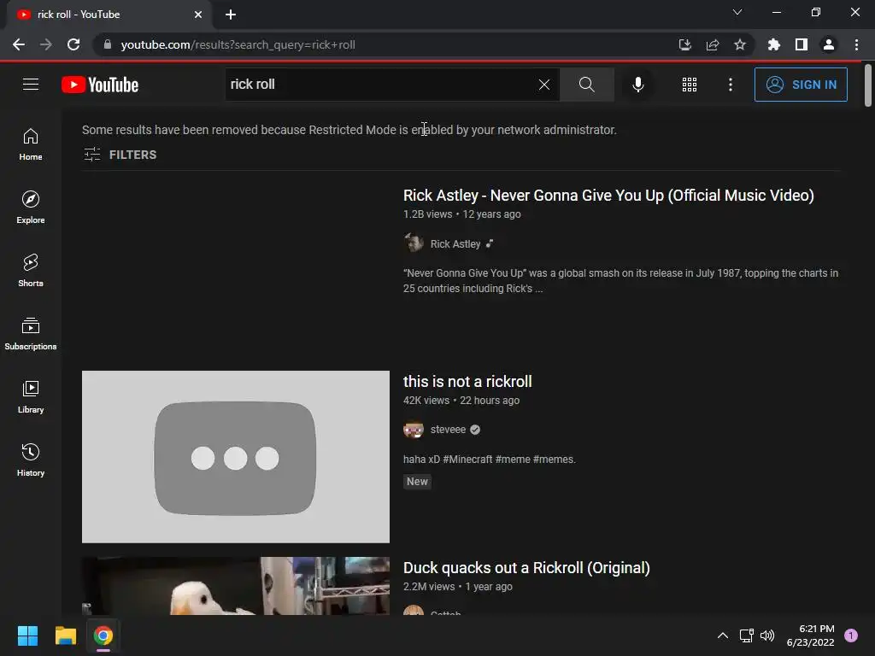Open Rick Astley Never Gonna Give You Up title

click(x=608, y=196)
